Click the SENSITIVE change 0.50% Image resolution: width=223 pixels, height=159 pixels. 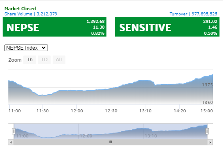pyautogui.click(x=211, y=33)
